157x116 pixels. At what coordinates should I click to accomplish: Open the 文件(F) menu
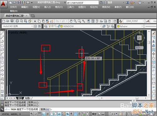point(14,7)
